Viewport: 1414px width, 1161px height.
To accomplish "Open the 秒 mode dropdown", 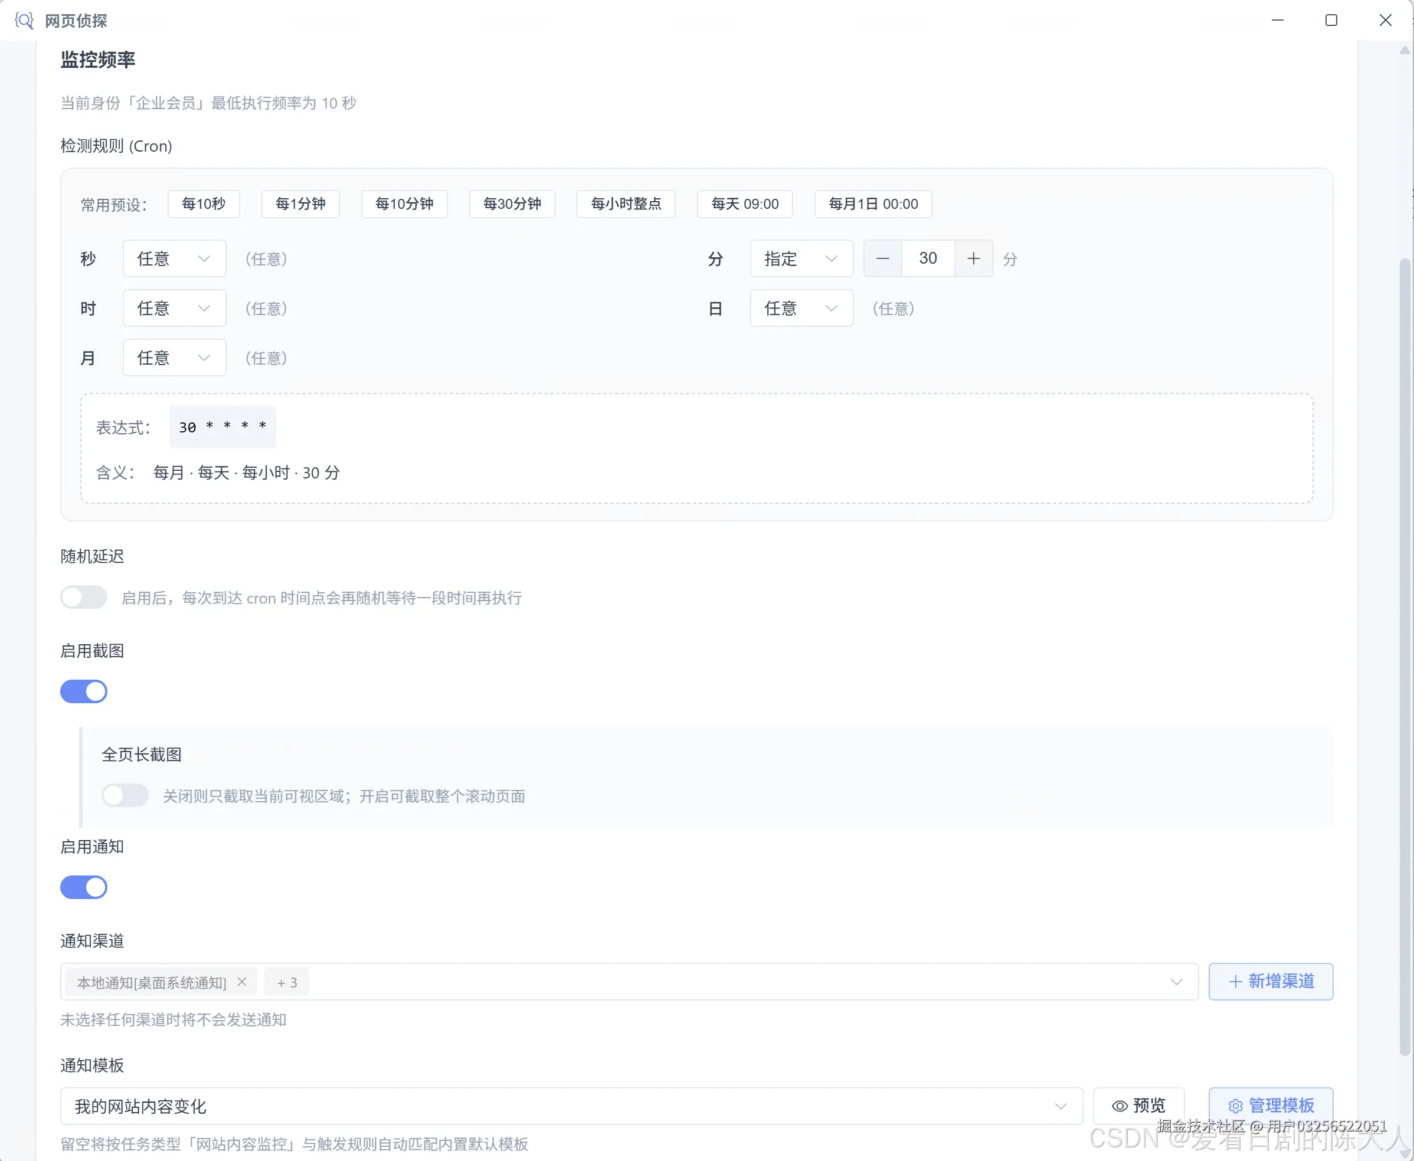I will coord(175,259).
